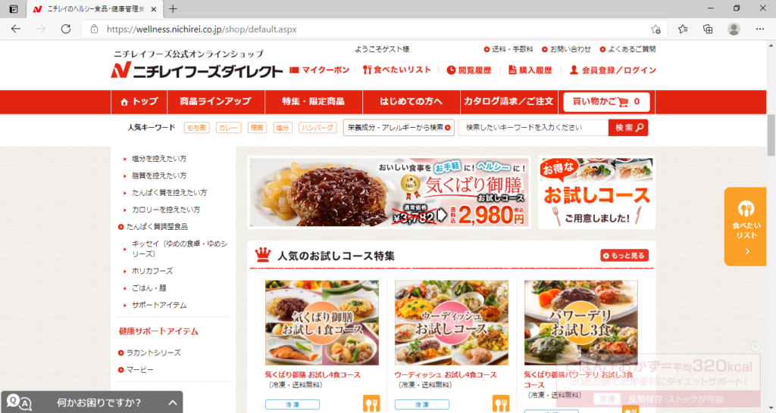Open 食べたいリスト in header
Image resolution: width=776 pixels, height=413 pixels.
(x=397, y=70)
